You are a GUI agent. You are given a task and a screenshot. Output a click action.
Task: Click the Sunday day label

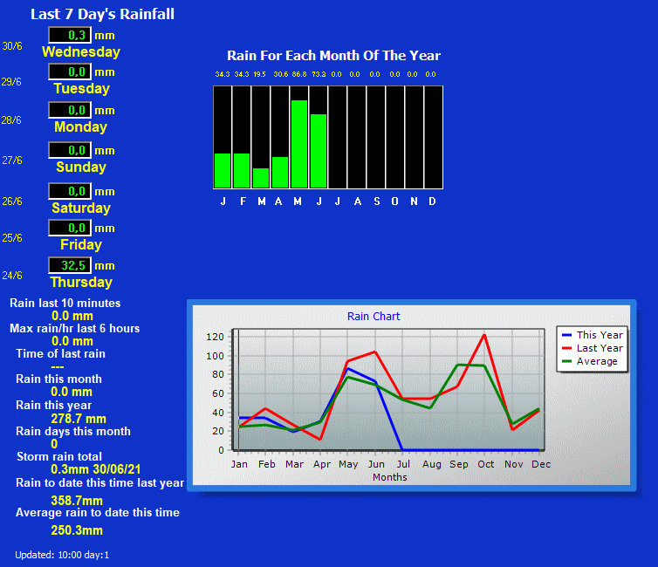click(81, 167)
